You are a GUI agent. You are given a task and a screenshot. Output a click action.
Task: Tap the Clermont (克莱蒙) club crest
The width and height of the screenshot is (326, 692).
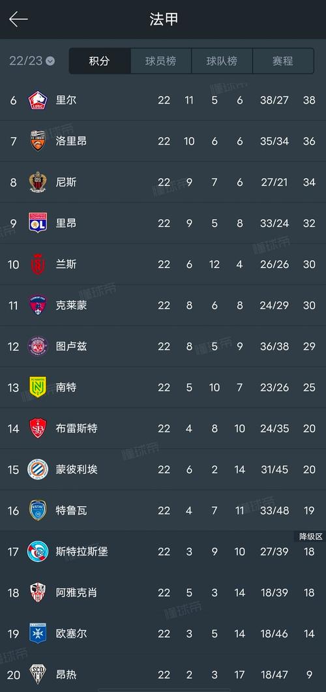coord(38,305)
